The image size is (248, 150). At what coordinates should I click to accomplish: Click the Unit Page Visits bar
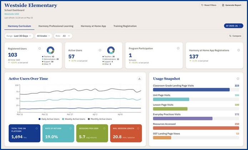[171, 99]
